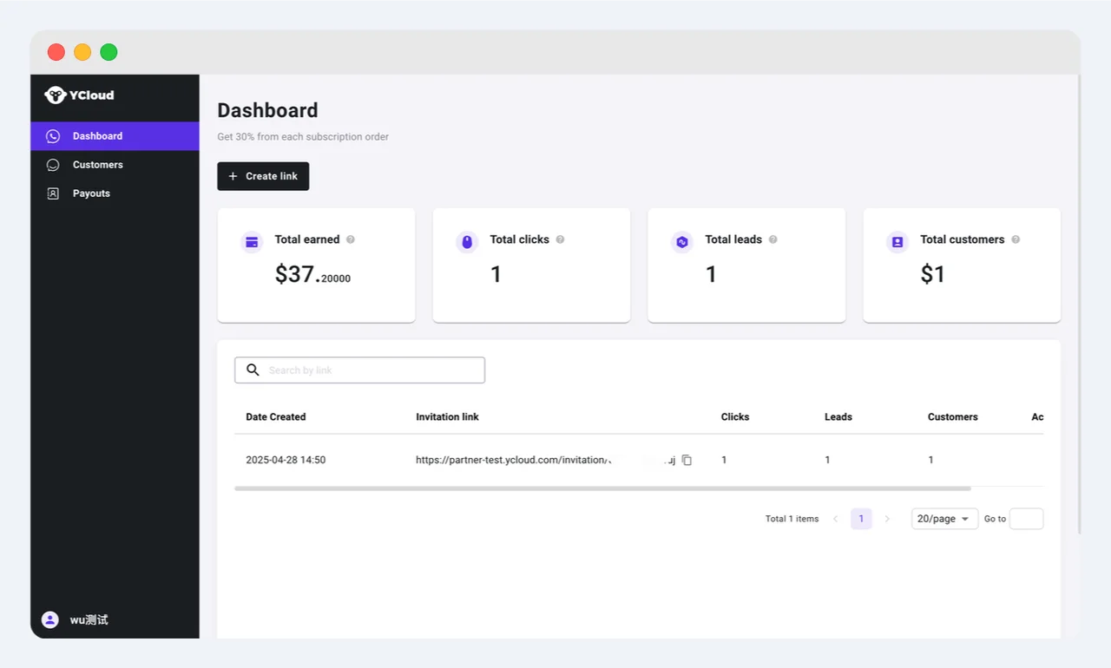Click the date 2025-04-28 14:50
1111x668 pixels.
[286, 460]
